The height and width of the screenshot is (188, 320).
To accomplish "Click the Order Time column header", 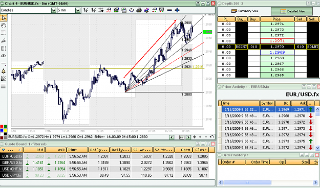I will (x=258, y=162).
